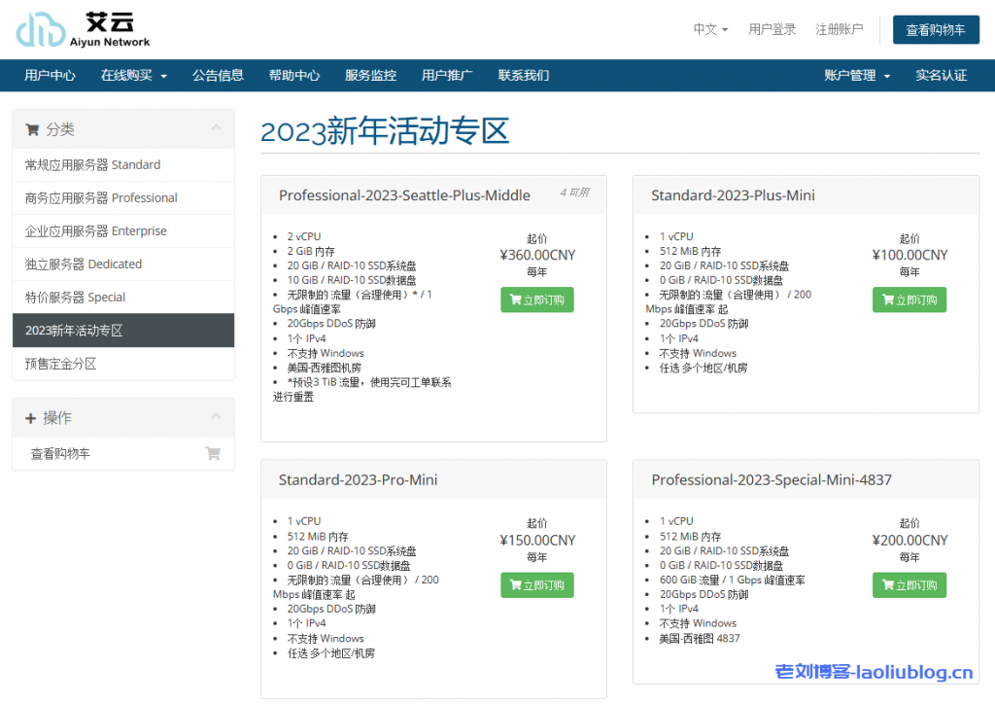Click the shopping cart icon beside 查看购物车 in sidebar
Screen dimensions: 995x704
pyautogui.click(x=212, y=453)
